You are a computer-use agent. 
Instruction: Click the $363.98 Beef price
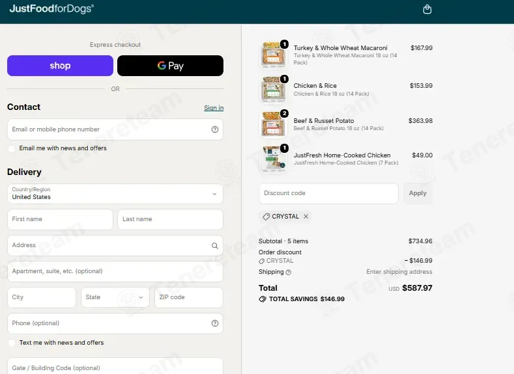pos(420,121)
